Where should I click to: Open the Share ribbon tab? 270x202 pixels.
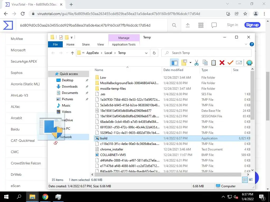pos(86,44)
